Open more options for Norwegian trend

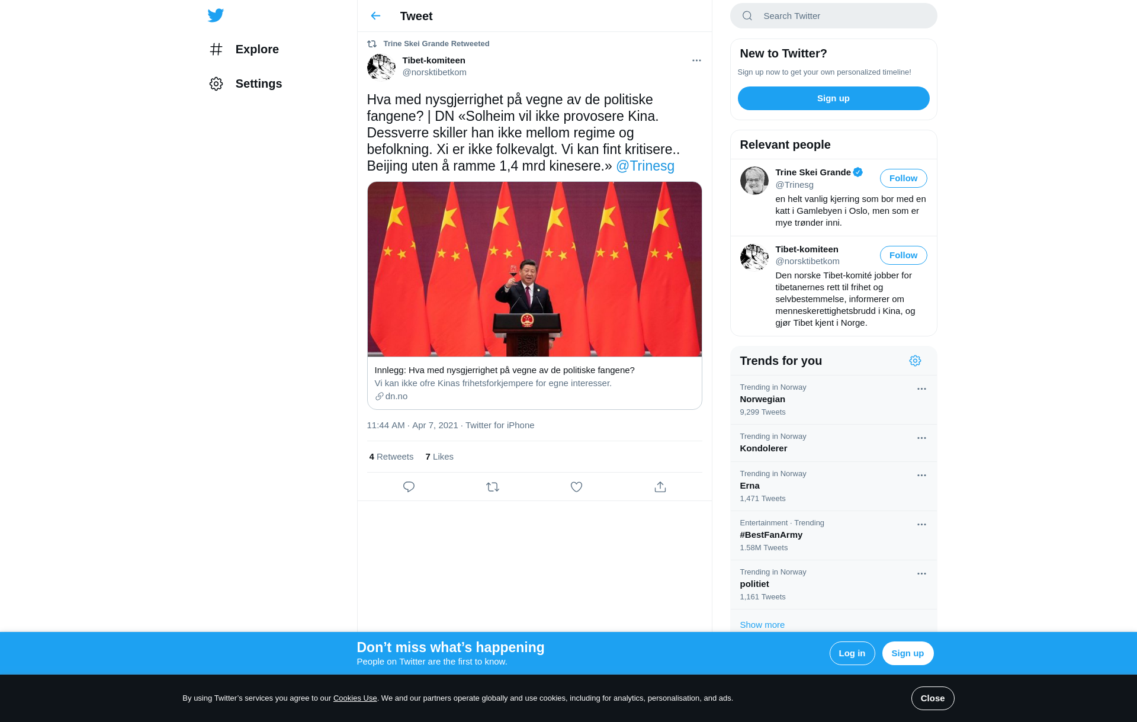pos(921,389)
